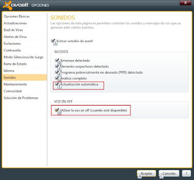This screenshot has width=194, height=180.
Task: Open Modo Silencioso/de Juego options
Action: coord(24,57)
